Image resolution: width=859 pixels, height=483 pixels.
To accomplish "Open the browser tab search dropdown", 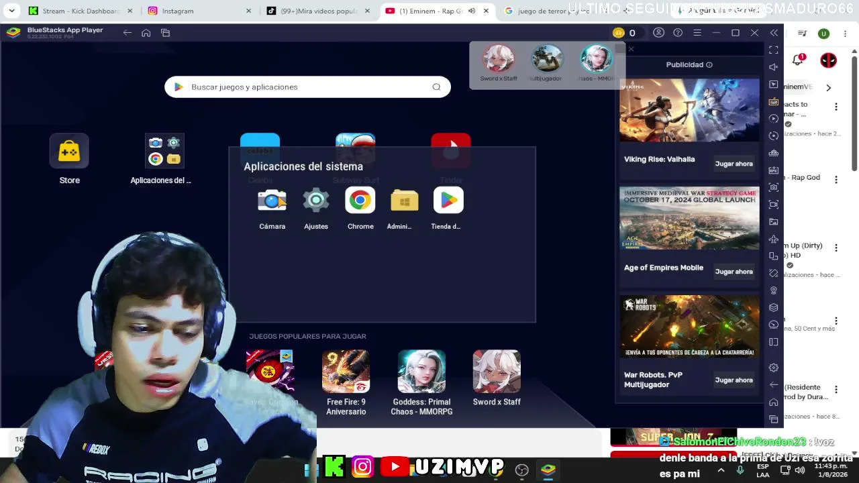I will point(11,11).
